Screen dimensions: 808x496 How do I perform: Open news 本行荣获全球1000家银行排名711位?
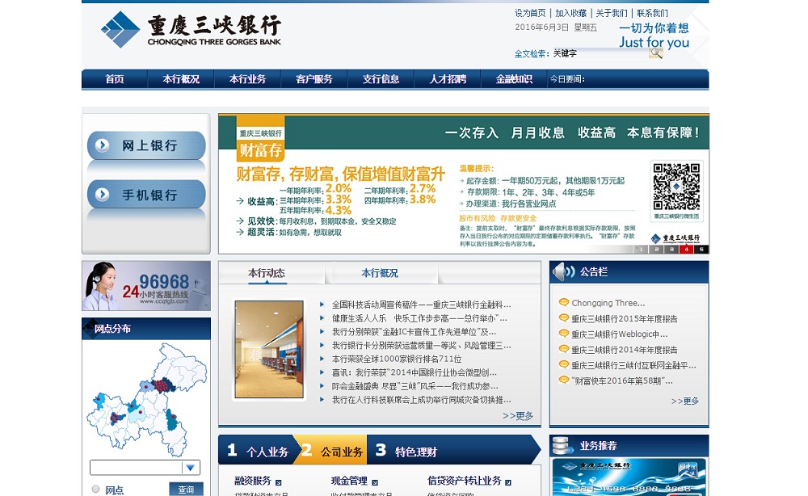point(397,359)
